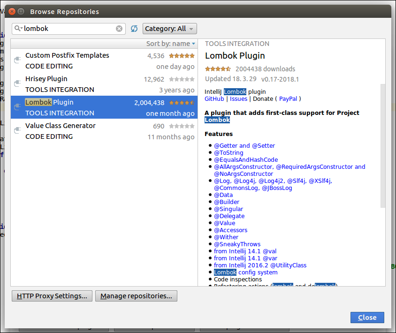Open the @Builder link
This screenshot has width=396, height=333.
coord(227,202)
